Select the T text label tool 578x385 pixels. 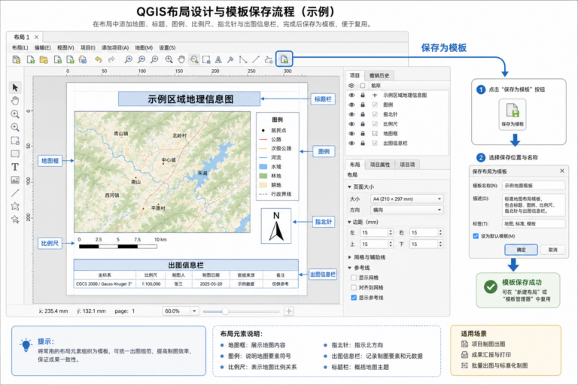coord(15,167)
